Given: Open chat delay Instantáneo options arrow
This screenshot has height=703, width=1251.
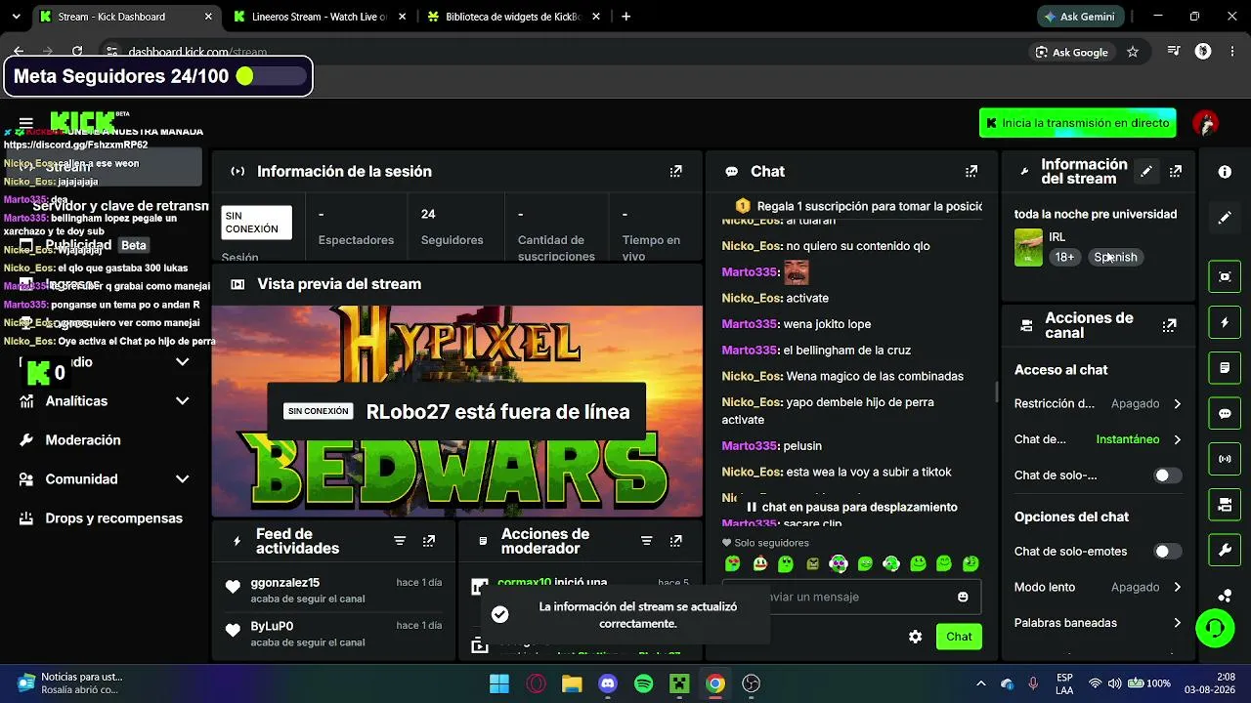Looking at the screenshot, I should click(x=1177, y=439).
